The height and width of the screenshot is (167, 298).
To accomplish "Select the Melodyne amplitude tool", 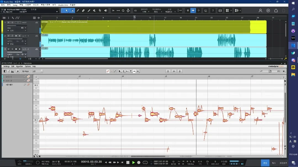I will (131, 71).
